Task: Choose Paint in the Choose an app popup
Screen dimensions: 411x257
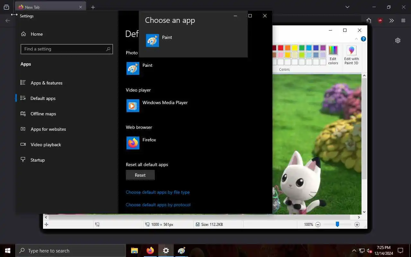Action: point(193,41)
